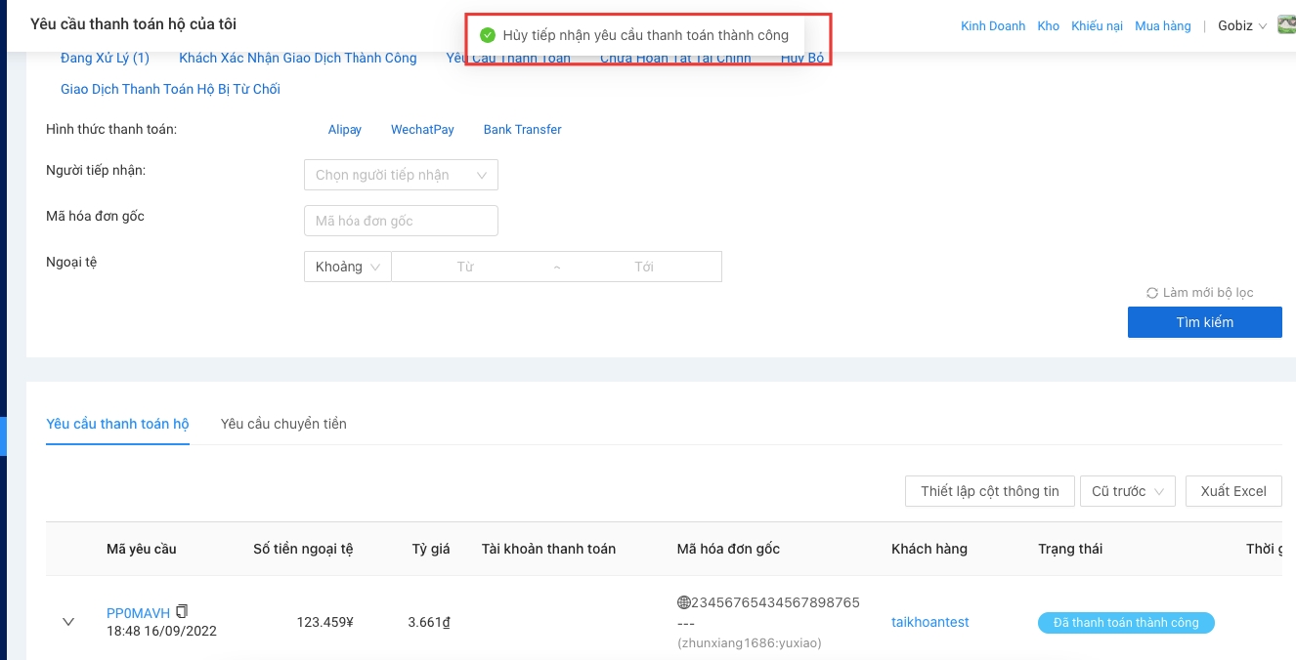The width and height of the screenshot is (1296, 660).
Task: Expand the PP0MAVH row details
Action: pos(68,622)
